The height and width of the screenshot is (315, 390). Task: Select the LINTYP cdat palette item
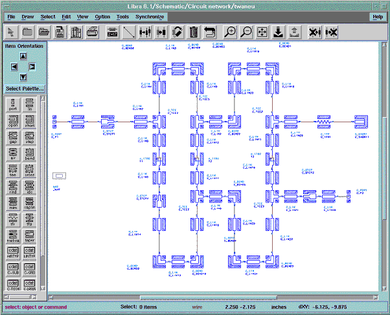coord(29,252)
